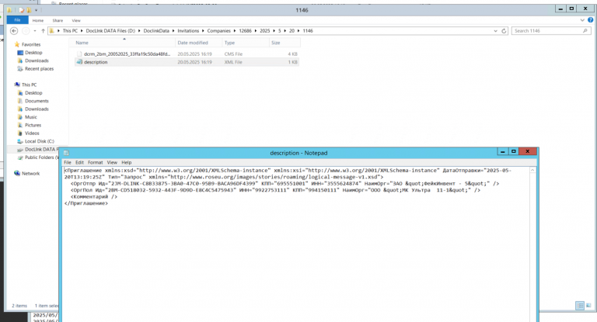Sort files by Date modified column
Viewport: 597px width, 322px height.
[x=199, y=43]
